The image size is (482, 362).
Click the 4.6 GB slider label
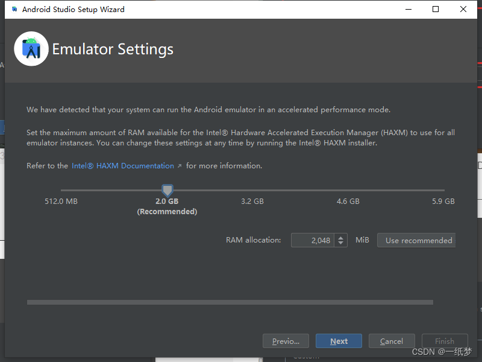(x=348, y=202)
